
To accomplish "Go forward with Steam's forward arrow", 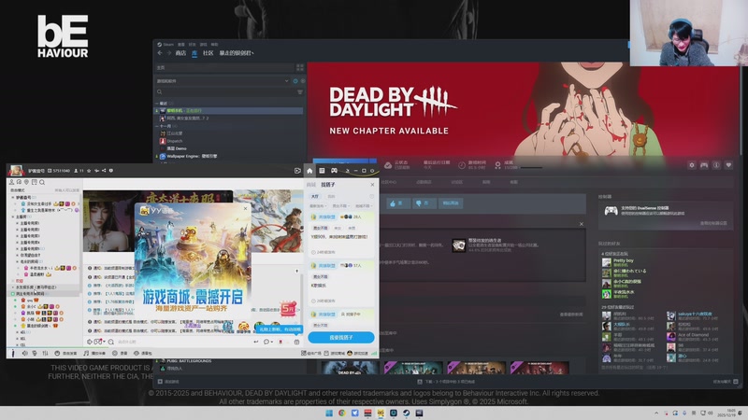I will [169, 53].
